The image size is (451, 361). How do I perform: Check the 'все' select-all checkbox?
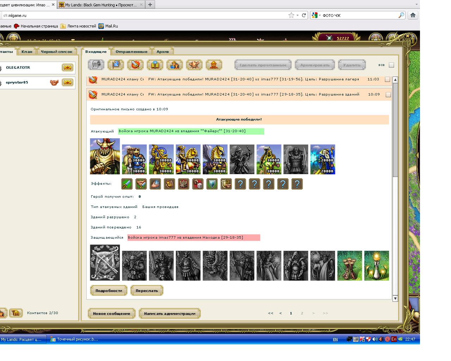click(x=391, y=65)
